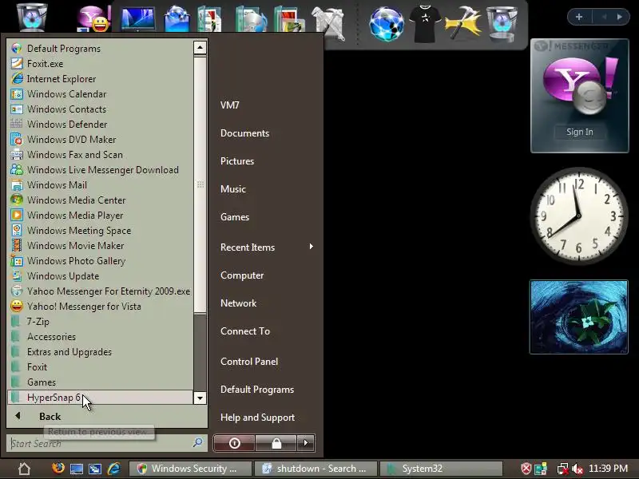Run Windows Update
The height and width of the screenshot is (479, 639).
(100, 275)
